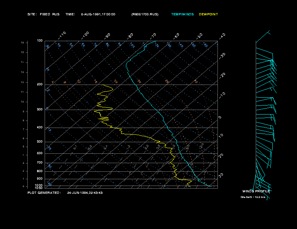Click the 100 pressure level label

point(40,40)
